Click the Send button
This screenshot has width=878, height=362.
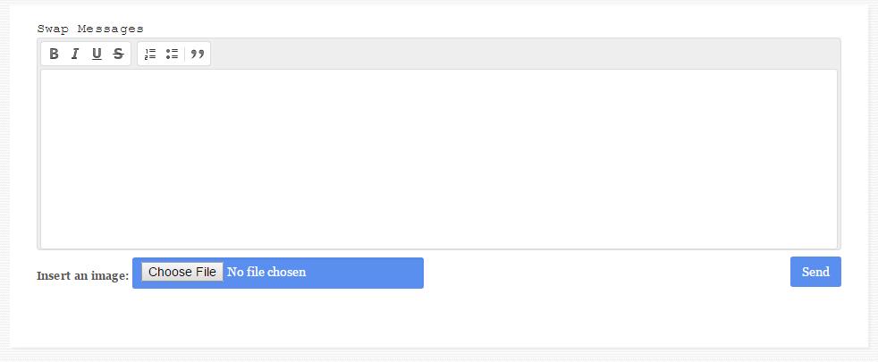pos(815,272)
